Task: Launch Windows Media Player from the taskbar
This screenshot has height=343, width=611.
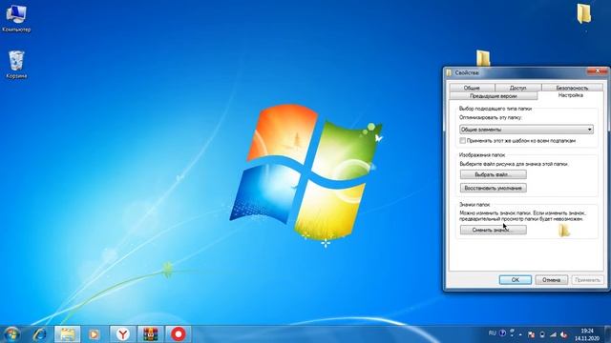Action: (x=94, y=334)
